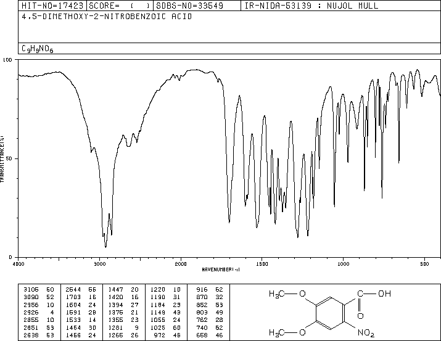
Task: Click the 50 y-axis tick label
Action: point(9,158)
